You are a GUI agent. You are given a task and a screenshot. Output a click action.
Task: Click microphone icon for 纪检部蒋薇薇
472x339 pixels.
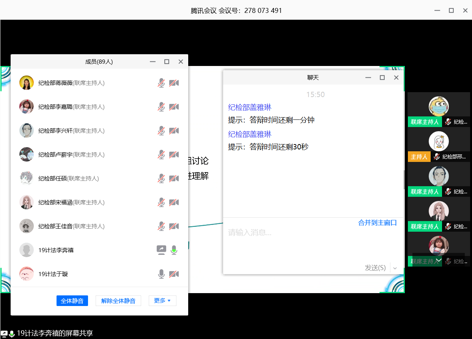(161, 83)
